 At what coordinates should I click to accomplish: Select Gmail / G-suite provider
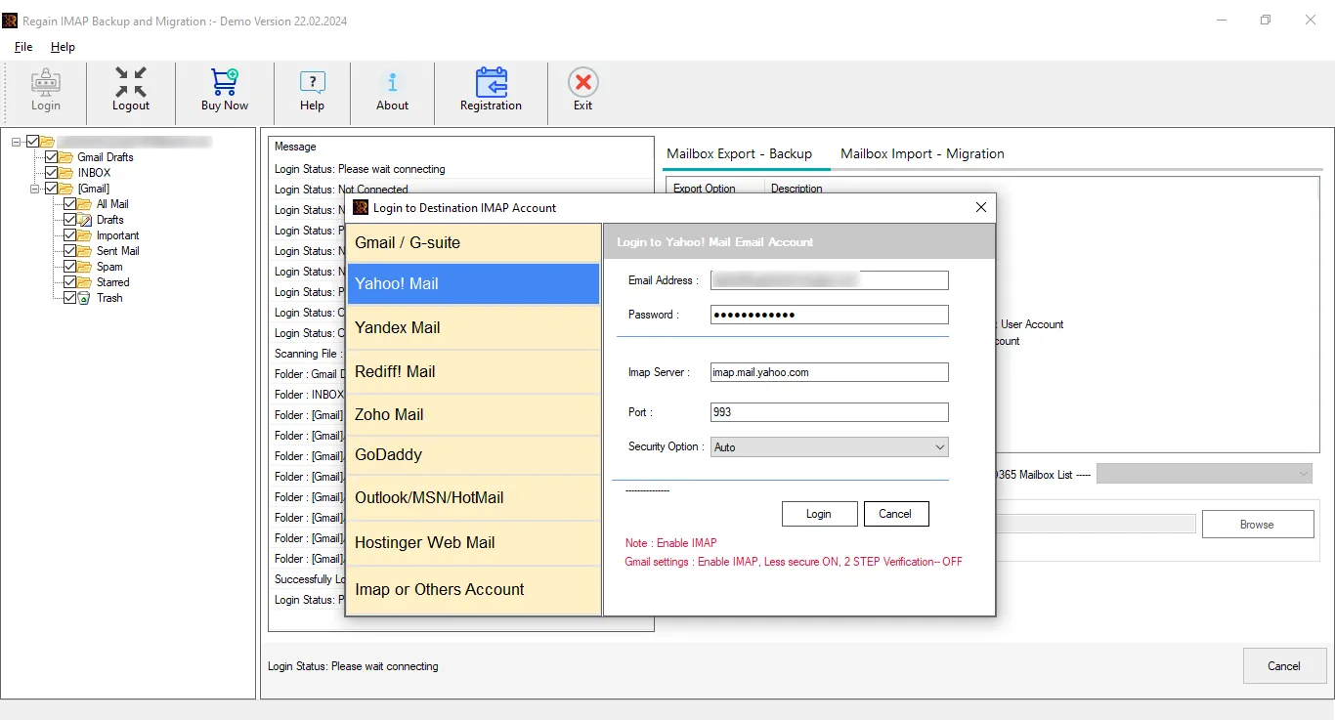coord(473,242)
